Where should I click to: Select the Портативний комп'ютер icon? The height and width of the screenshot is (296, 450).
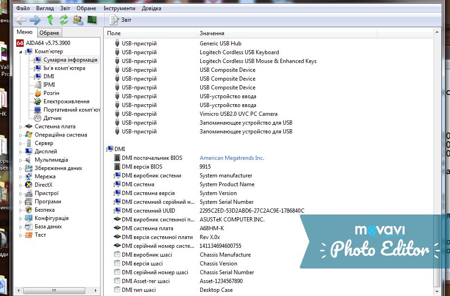coord(38,110)
